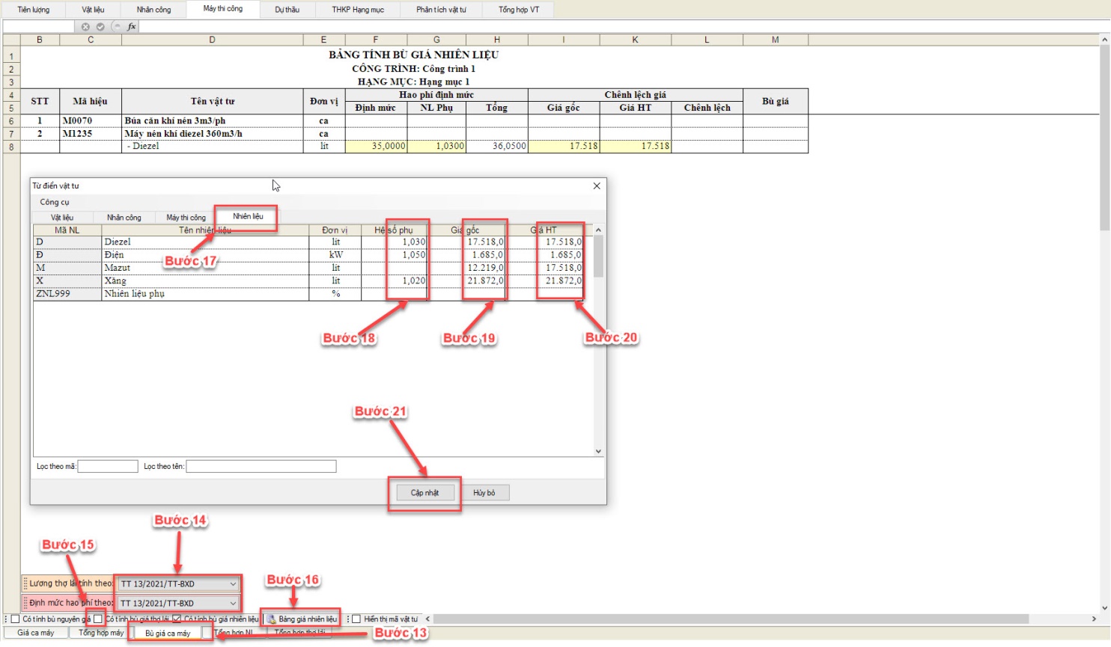Click the Bảng giá nhiên liệu button
The width and height of the screenshot is (1111, 647).
[302, 619]
